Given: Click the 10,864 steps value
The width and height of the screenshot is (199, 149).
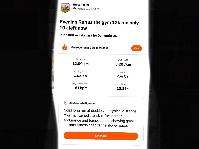Looking at the screenshot, I should (x=123, y=88).
